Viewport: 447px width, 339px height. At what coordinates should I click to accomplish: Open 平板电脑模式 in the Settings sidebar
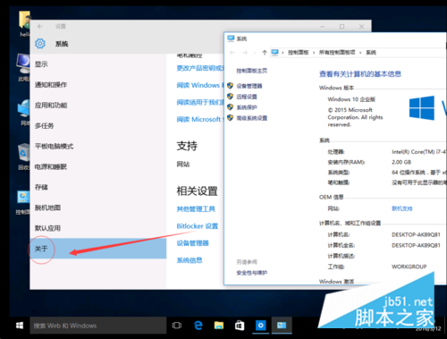pos(54,146)
